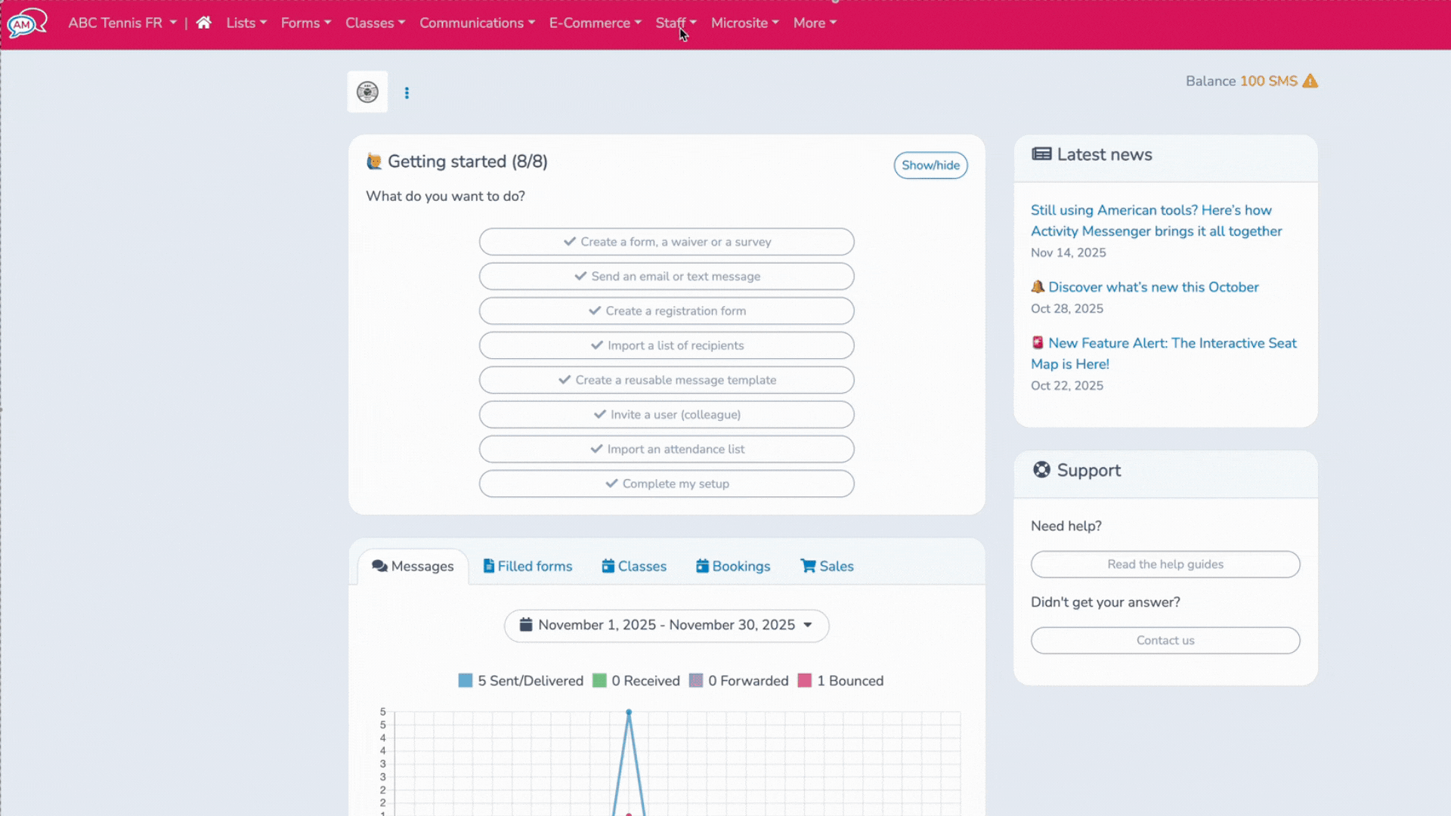Select Import a list of recipients

tap(666, 345)
